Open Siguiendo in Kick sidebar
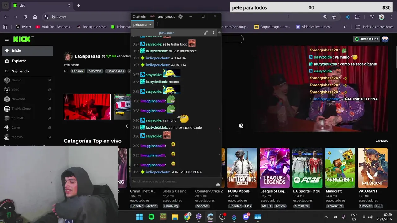This screenshot has height=223, width=397. 28,71
